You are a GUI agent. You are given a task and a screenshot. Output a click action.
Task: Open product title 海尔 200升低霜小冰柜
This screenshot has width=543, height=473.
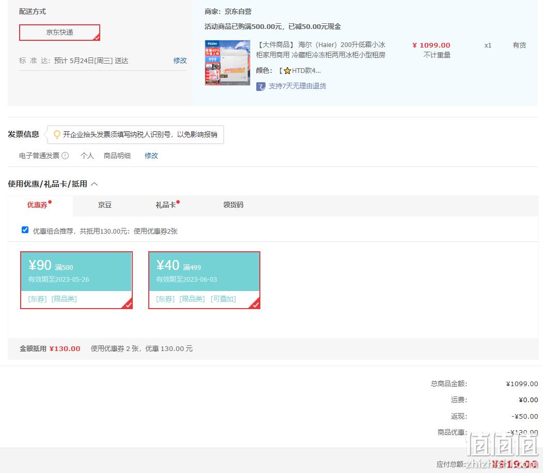point(321,50)
